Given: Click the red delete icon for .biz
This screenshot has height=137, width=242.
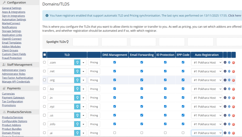Looking at the screenshot, I should click(x=234, y=89).
